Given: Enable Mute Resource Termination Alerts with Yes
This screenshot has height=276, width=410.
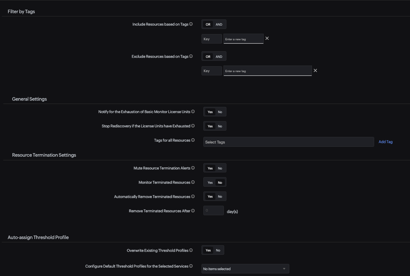Looking at the screenshot, I should click(210, 168).
